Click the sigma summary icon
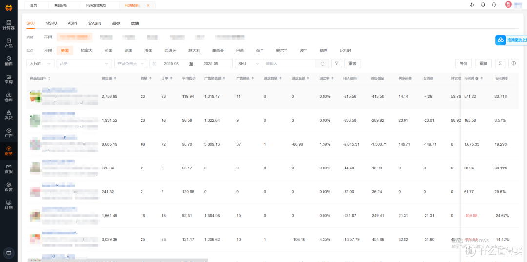Image resolution: width=527 pixels, height=262 pixels. [x=500, y=64]
